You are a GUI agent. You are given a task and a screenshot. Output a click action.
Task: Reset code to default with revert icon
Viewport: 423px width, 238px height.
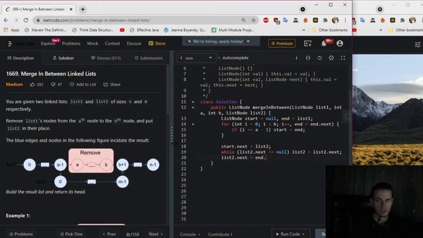319,58
